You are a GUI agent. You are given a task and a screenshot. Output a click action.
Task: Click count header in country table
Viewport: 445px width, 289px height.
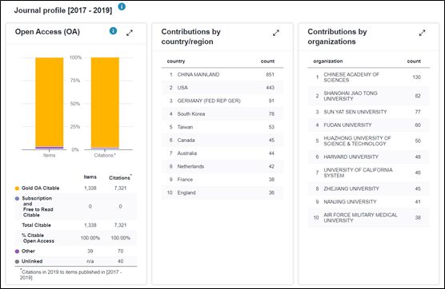[x=267, y=61]
